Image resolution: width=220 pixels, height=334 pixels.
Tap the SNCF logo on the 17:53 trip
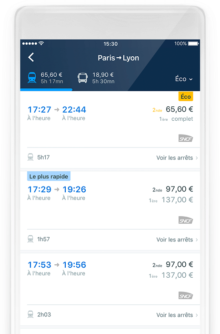tap(186, 295)
